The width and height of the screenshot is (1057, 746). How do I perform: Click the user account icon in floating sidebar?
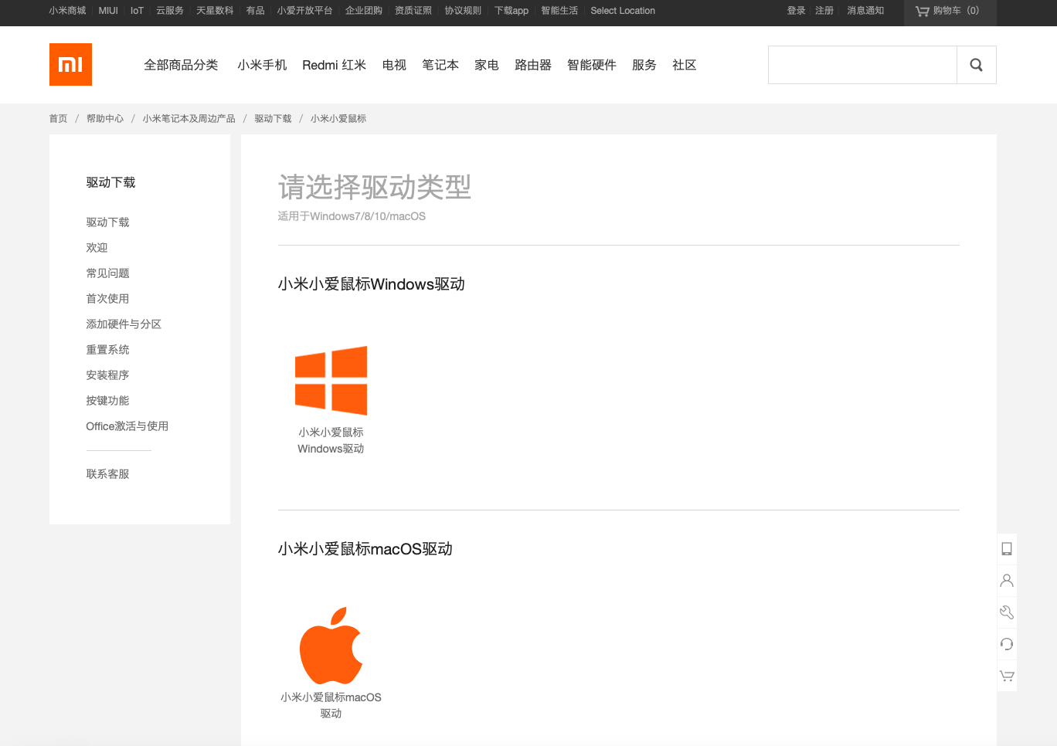click(x=1006, y=580)
